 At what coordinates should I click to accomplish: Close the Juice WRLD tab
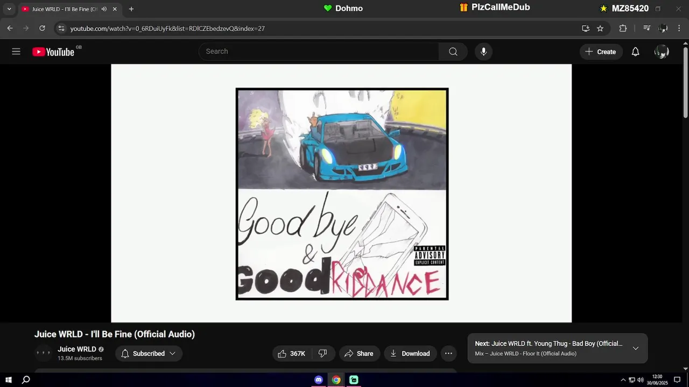click(x=115, y=9)
